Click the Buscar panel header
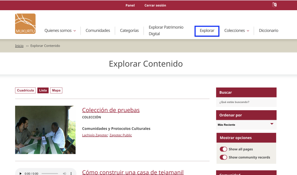Image resolution: width=297 pixels, height=175 pixels. 246,92
